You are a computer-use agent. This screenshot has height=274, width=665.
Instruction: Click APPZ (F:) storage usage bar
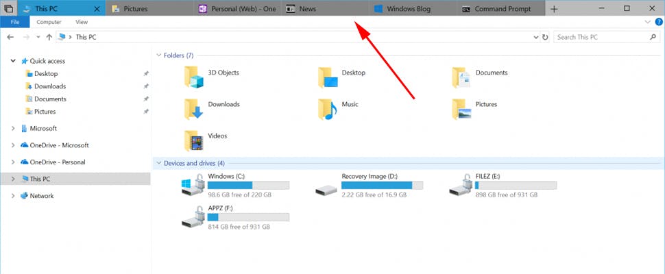click(x=248, y=217)
